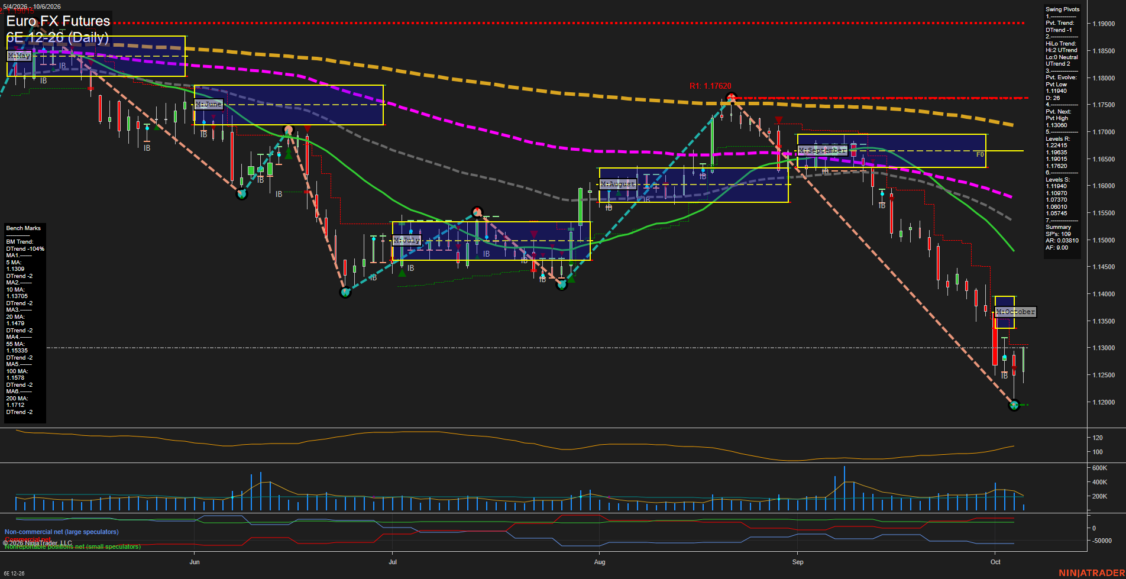Click the latest swing low pivot marker in October
Viewport: 1126px width, 579px height.
1014,405
